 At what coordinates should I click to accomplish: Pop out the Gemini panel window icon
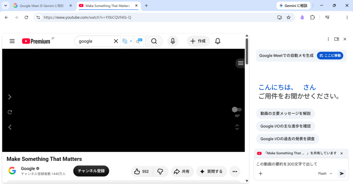click(336, 39)
